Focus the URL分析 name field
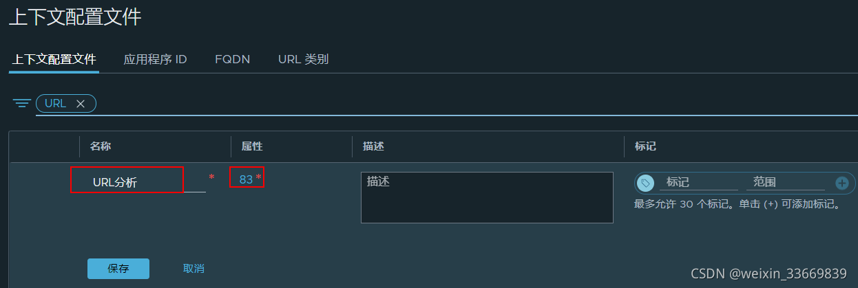Image resolution: width=858 pixels, height=288 pixels. click(138, 182)
